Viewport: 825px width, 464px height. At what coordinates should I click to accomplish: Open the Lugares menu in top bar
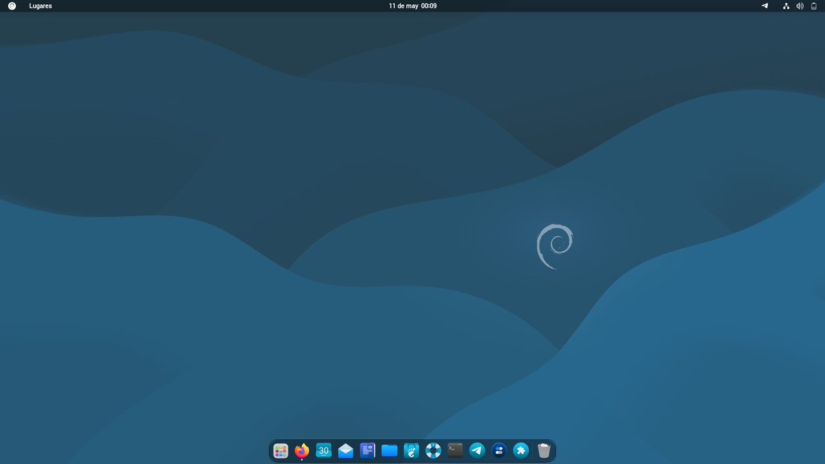click(x=41, y=5)
